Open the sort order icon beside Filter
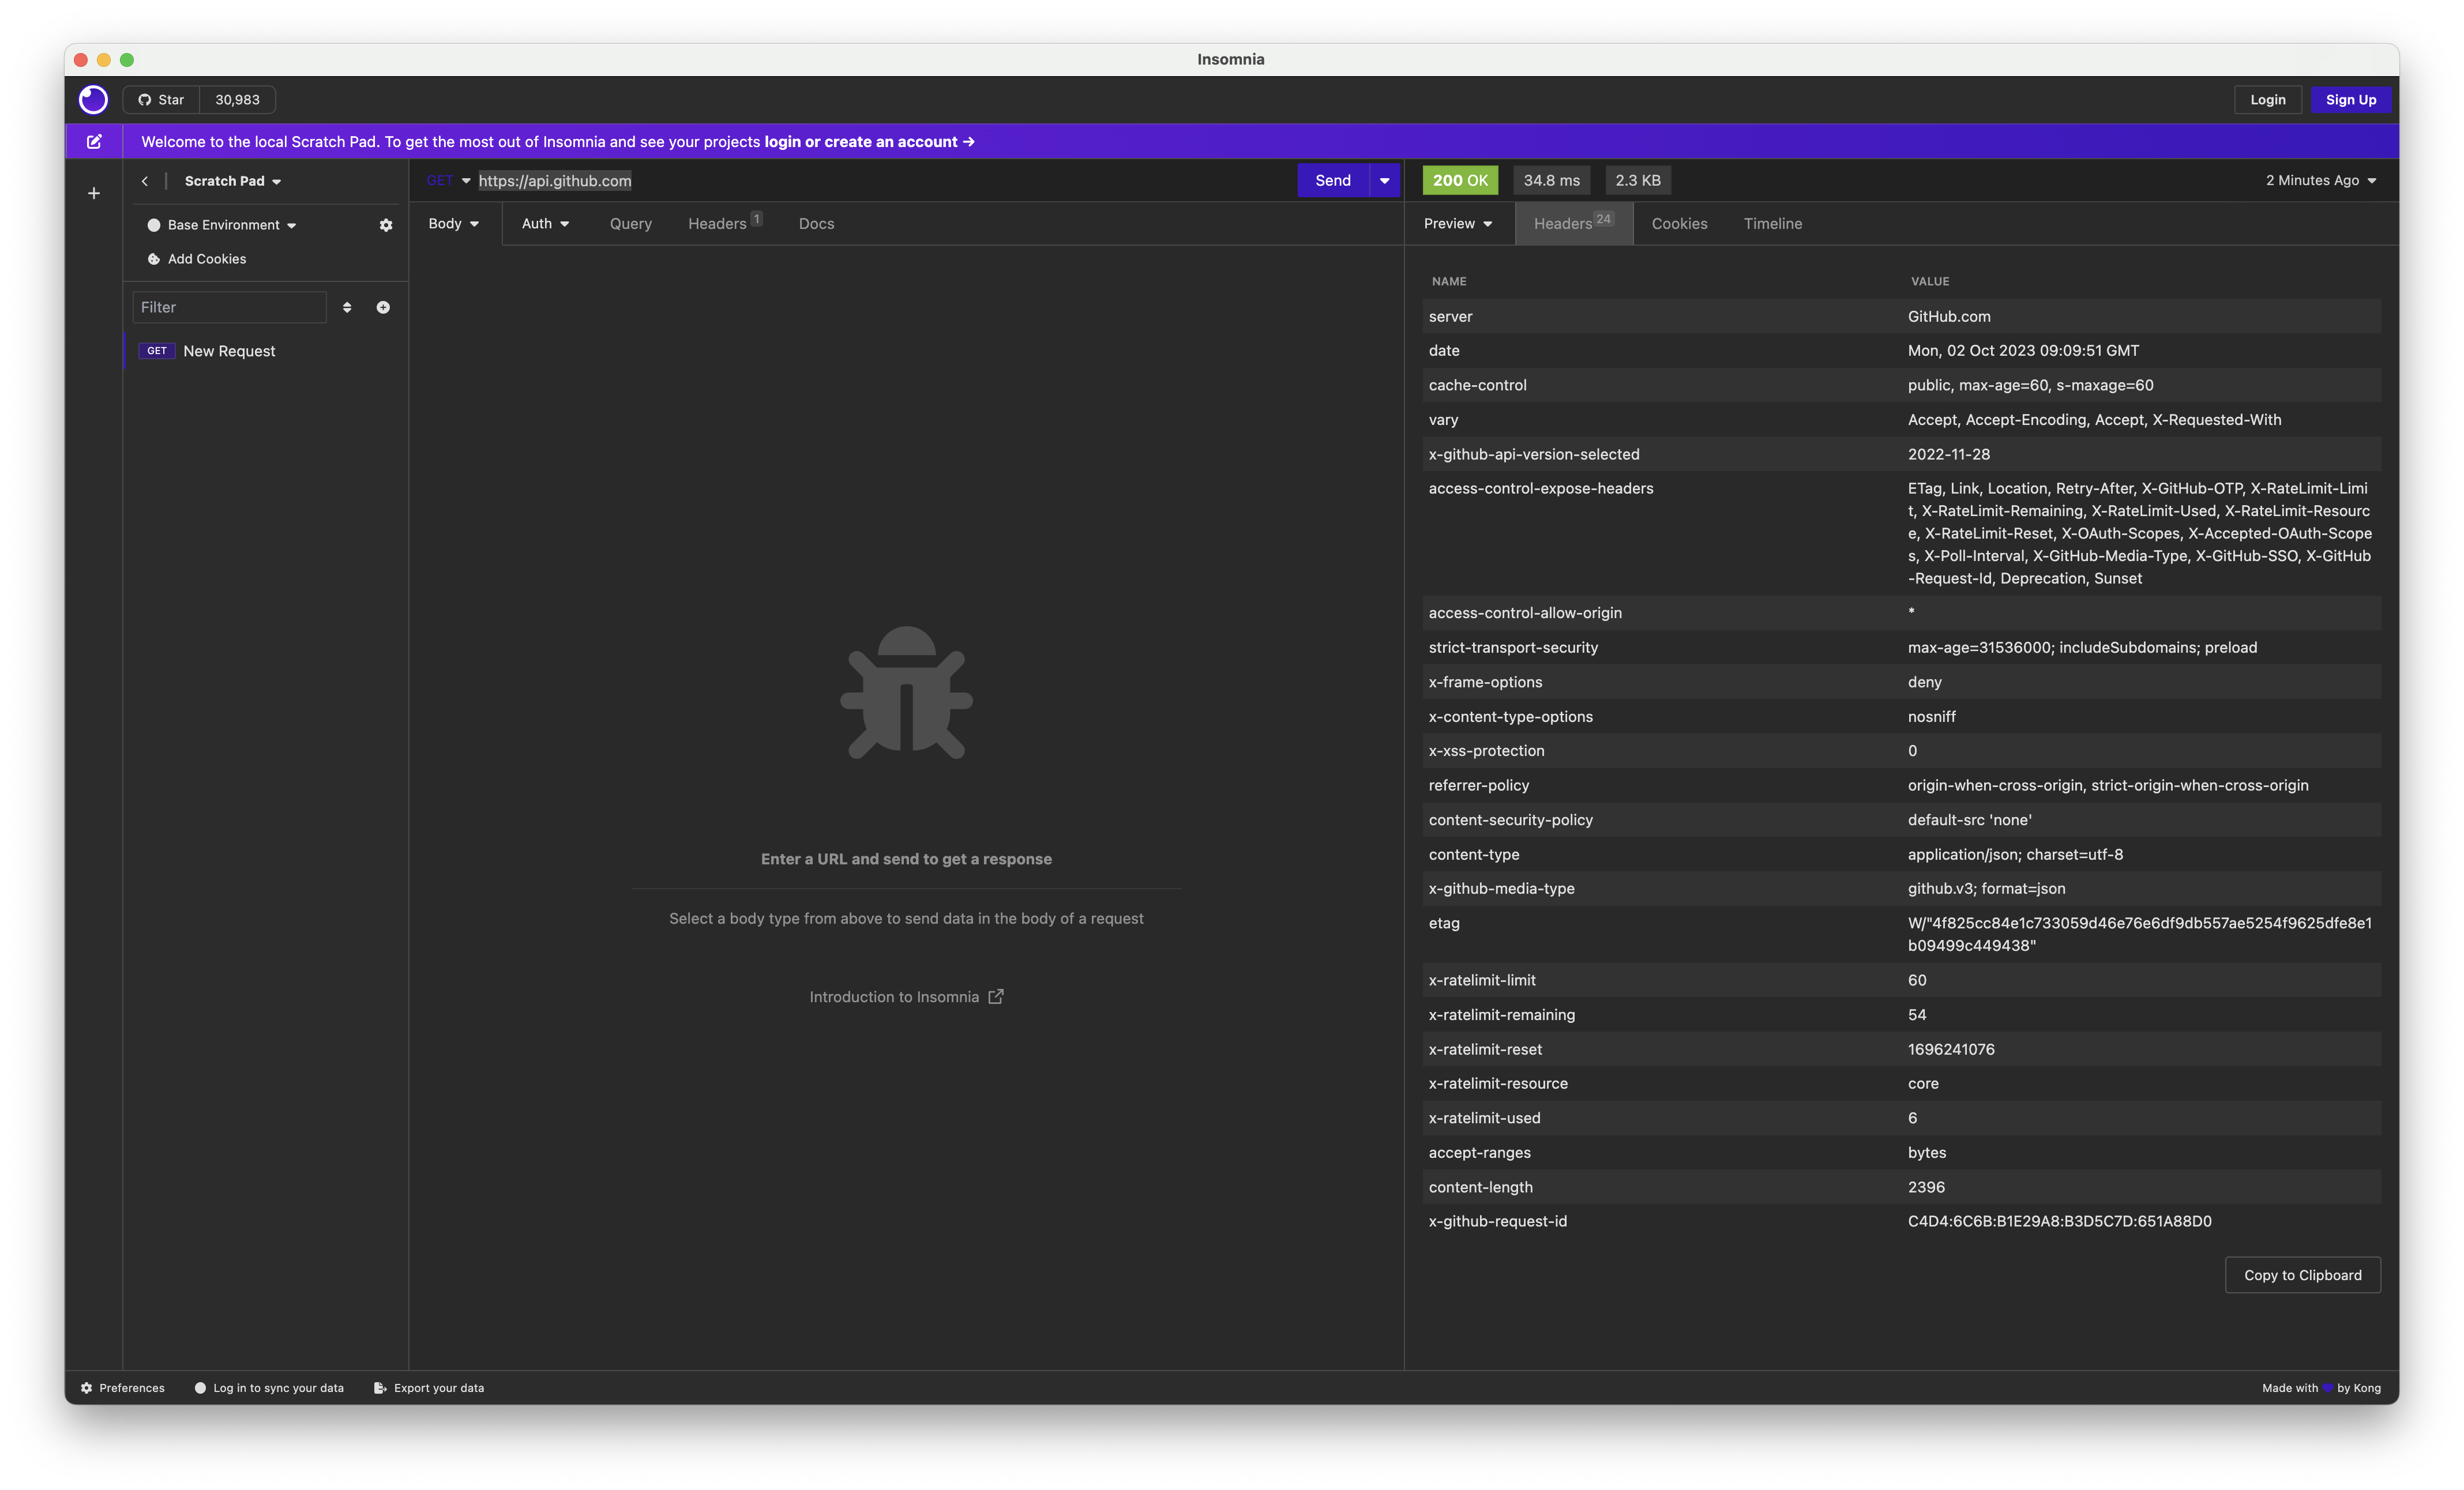Screen dimensions: 2464x1490 347,307
